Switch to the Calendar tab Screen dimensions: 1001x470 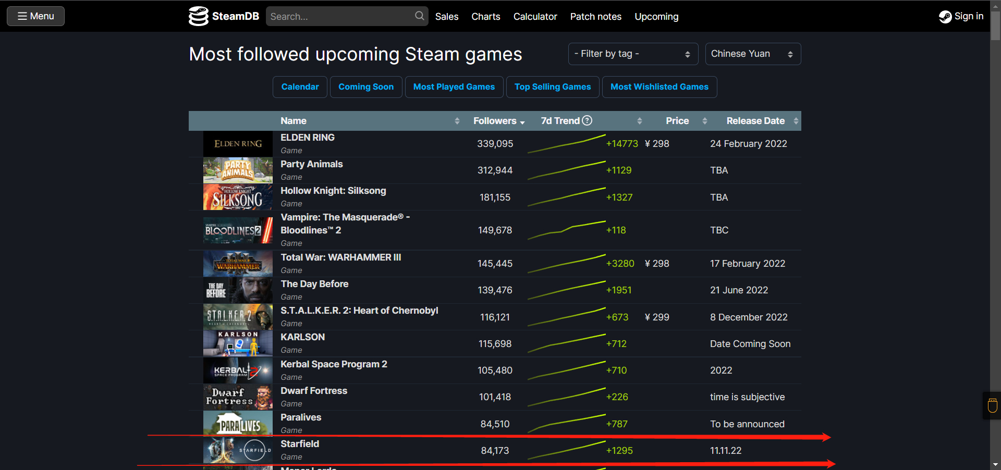[x=300, y=87]
